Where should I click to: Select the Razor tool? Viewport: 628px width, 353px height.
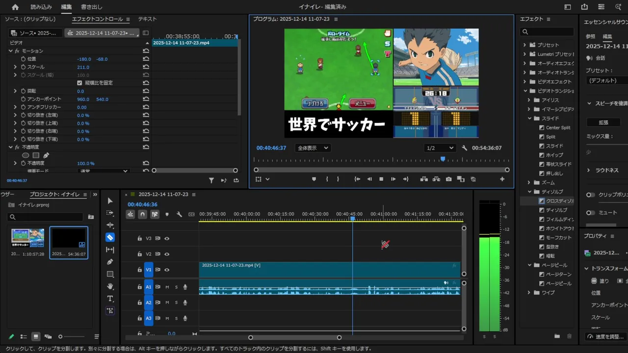110,237
